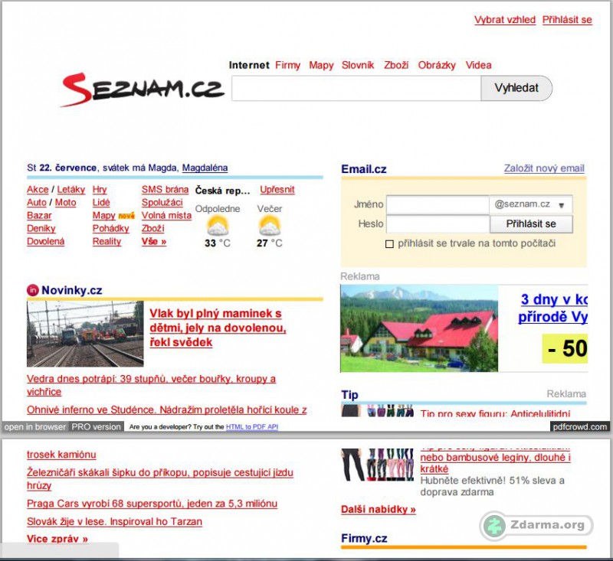Image resolution: width=613 pixels, height=561 pixels.
Task: Click the email Přihlásit se button
Action: click(531, 223)
